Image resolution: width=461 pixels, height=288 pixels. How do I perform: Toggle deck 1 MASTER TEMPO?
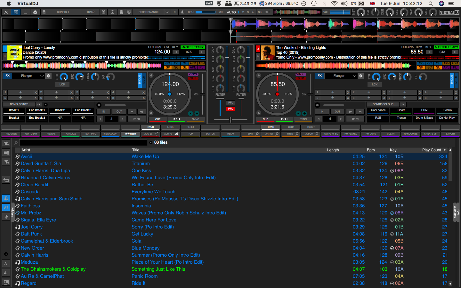193,47
